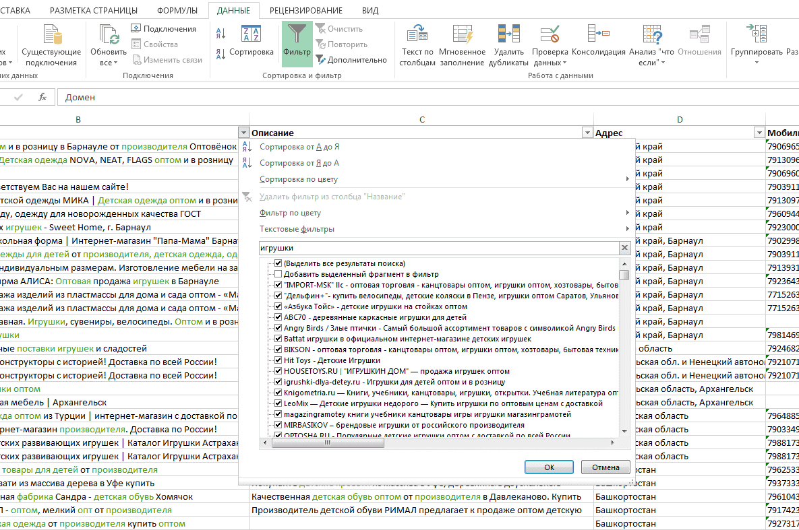Click the formula bar checkmark icon
This screenshot has width=799, height=530.
18,97
